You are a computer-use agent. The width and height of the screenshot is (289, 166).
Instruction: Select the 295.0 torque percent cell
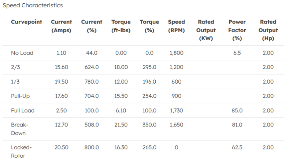149,67
